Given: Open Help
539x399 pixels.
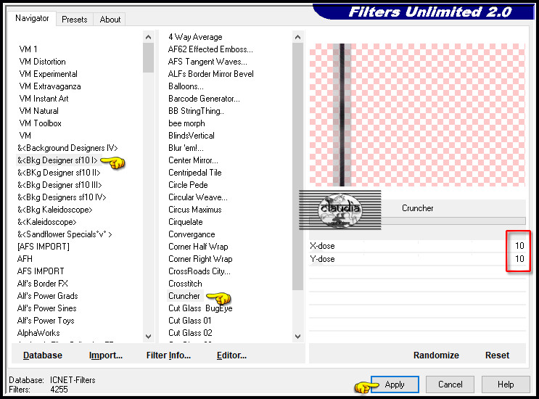Looking at the screenshot, I should pyautogui.click(x=506, y=384).
